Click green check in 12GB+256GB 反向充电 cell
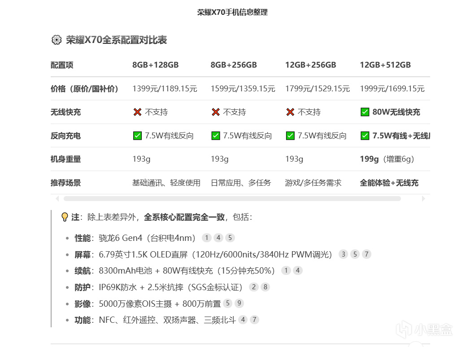The image size is (466, 347). click(x=290, y=136)
